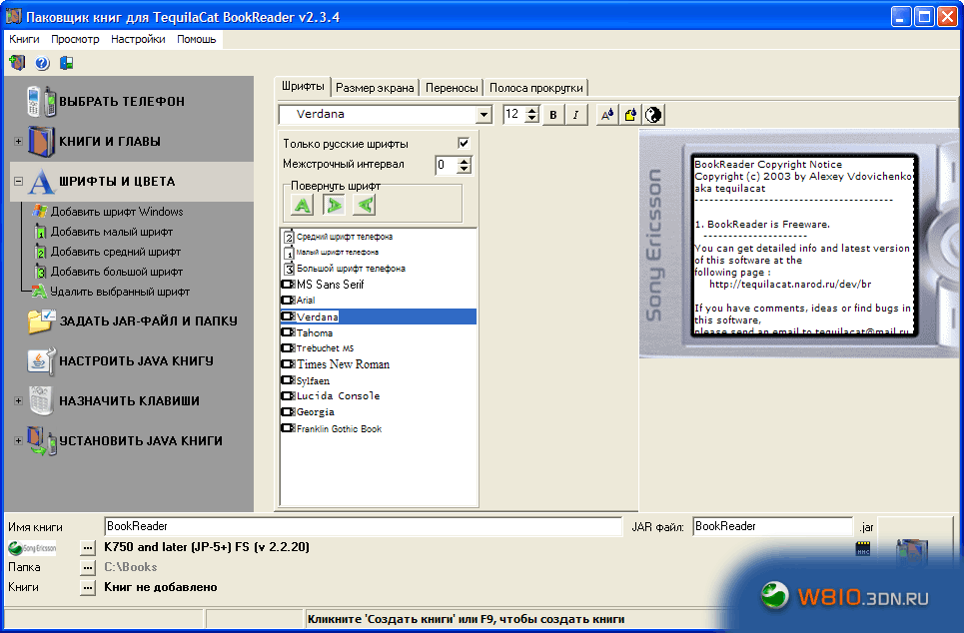
Task: Select Times New Roman font
Action: (378, 364)
